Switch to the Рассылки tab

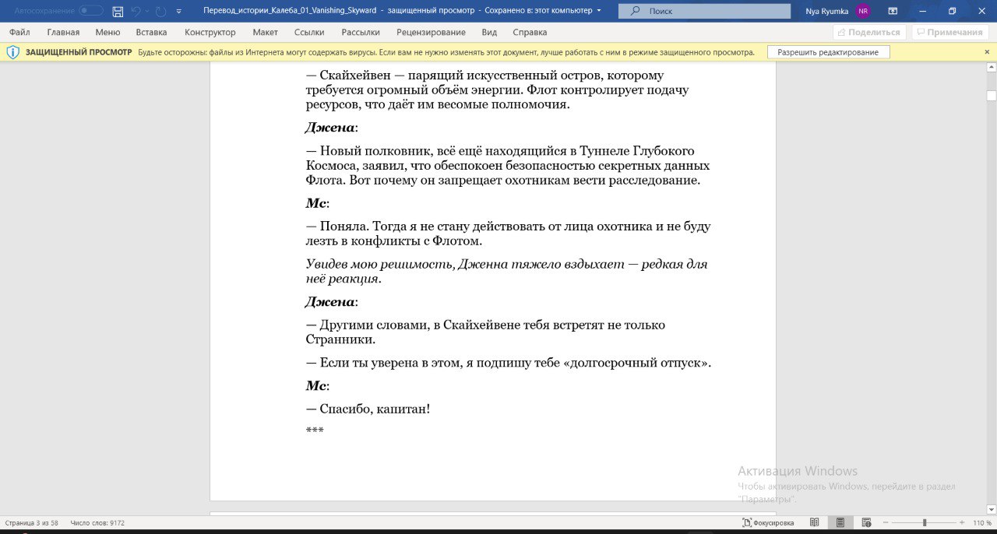(x=361, y=32)
